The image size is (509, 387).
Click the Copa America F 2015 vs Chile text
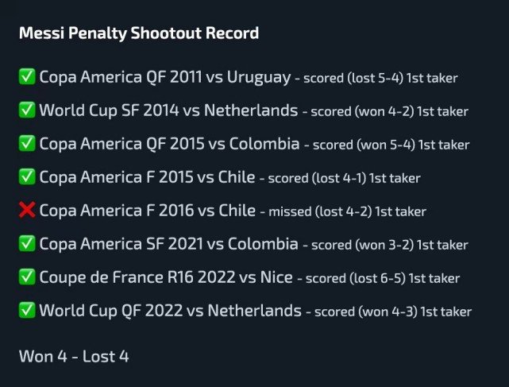point(147,177)
